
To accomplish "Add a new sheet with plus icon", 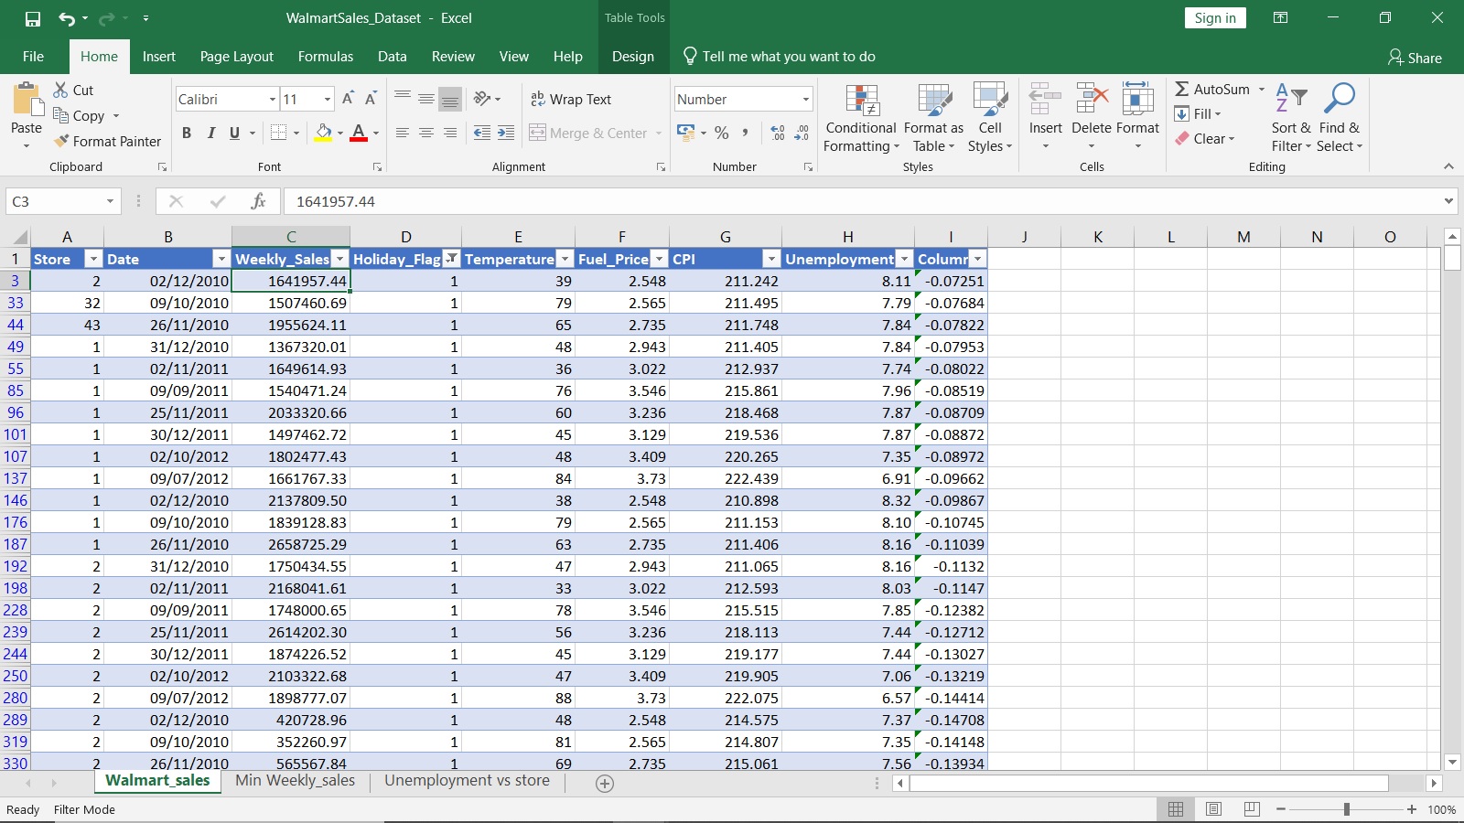I will coord(605,783).
